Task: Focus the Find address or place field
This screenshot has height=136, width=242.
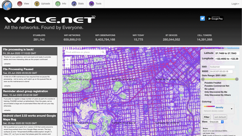Action: coord(83,52)
